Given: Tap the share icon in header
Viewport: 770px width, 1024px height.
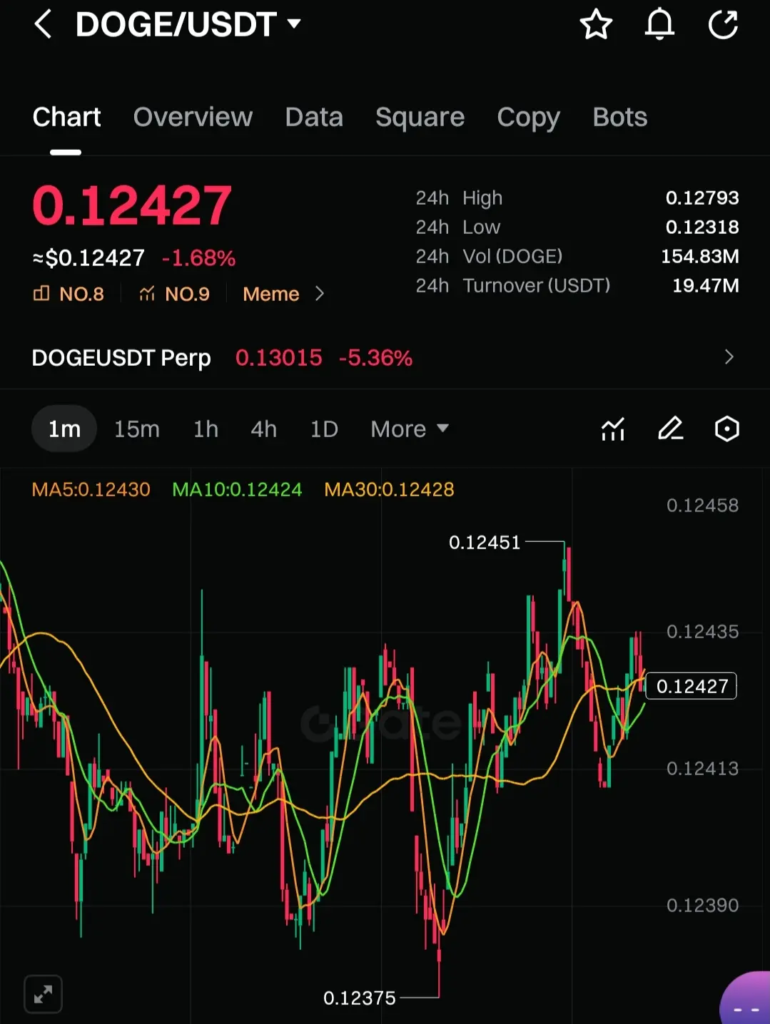Looking at the screenshot, I should coord(723,24).
